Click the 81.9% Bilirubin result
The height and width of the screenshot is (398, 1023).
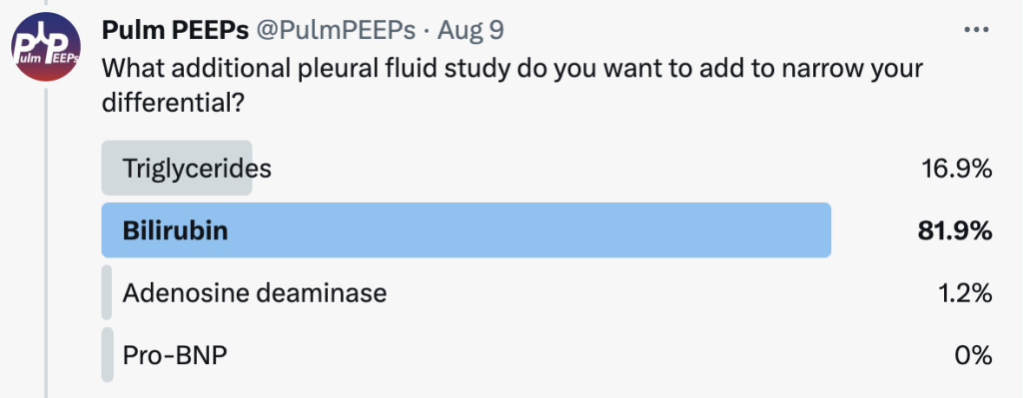[955, 230]
